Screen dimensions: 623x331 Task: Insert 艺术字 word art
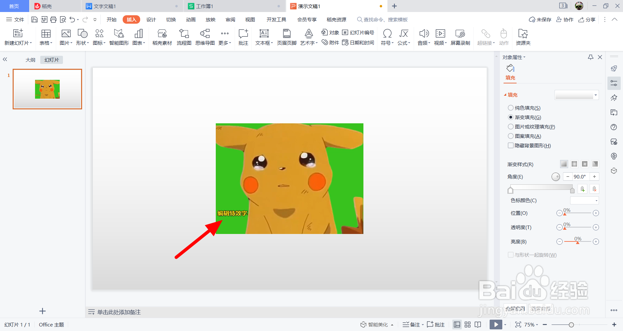pos(309,37)
